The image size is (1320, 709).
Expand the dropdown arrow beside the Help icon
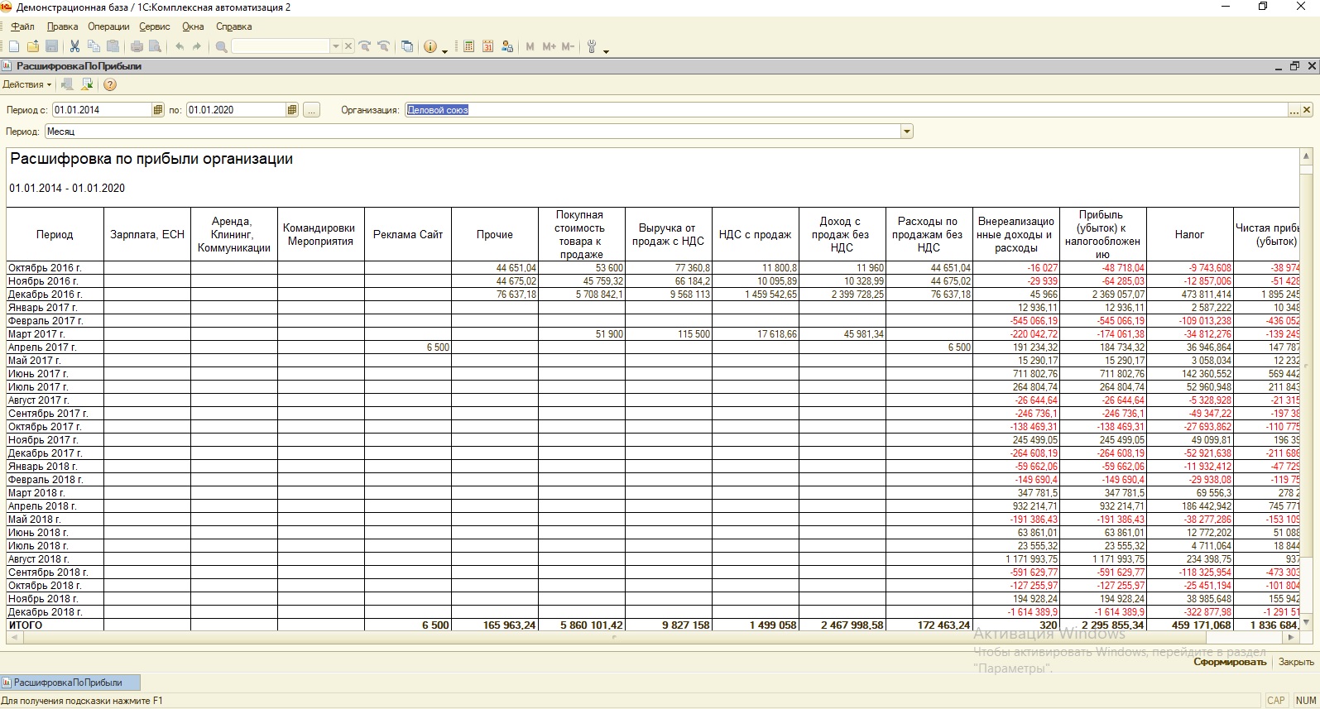[x=444, y=50]
